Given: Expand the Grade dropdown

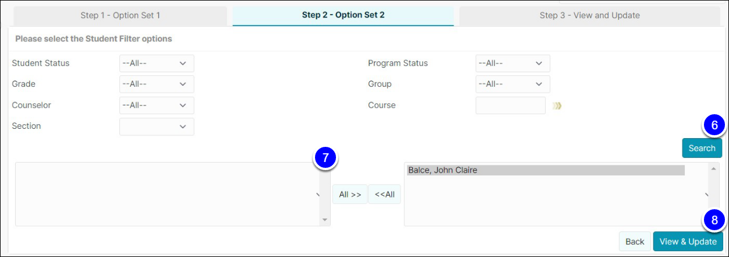Looking at the screenshot, I should coord(157,84).
